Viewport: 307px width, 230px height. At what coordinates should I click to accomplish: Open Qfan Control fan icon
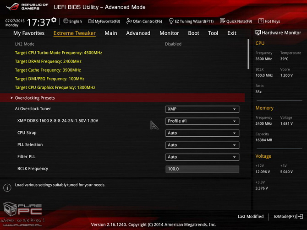click(129, 21)
